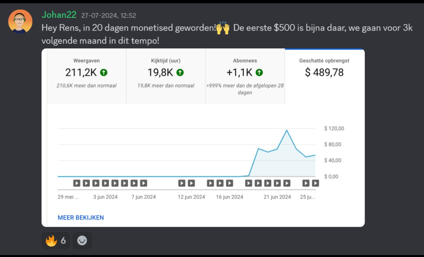Click the $ 80,00 axis label

click(333, 144)
